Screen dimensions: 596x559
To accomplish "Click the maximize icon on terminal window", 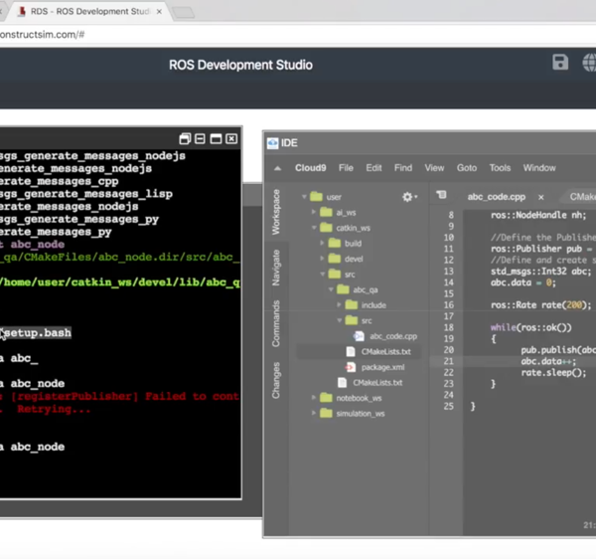I will pos(216,139).
